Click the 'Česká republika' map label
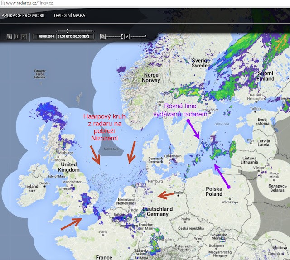This screenshot has width=290, height=260. point(191,228)
